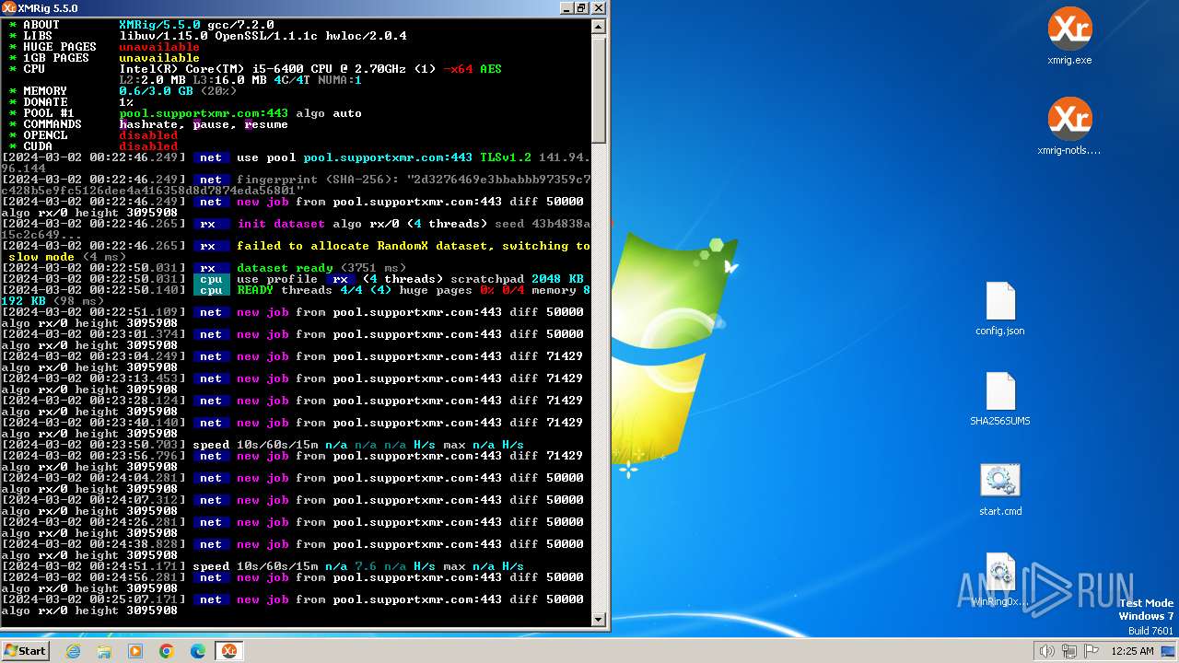Click the console vertical scrollbar thumb
The image size is (1179, 663).
tap(599, 88)
